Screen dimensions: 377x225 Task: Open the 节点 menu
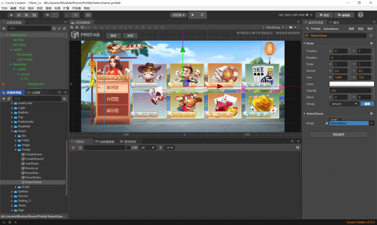pos(22,8)
